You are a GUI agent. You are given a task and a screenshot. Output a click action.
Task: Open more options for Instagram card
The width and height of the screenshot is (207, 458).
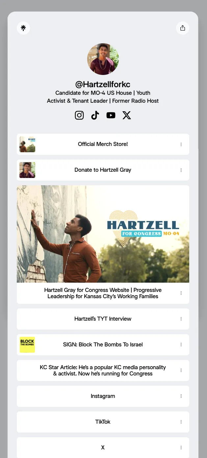[x=181, y=396]
